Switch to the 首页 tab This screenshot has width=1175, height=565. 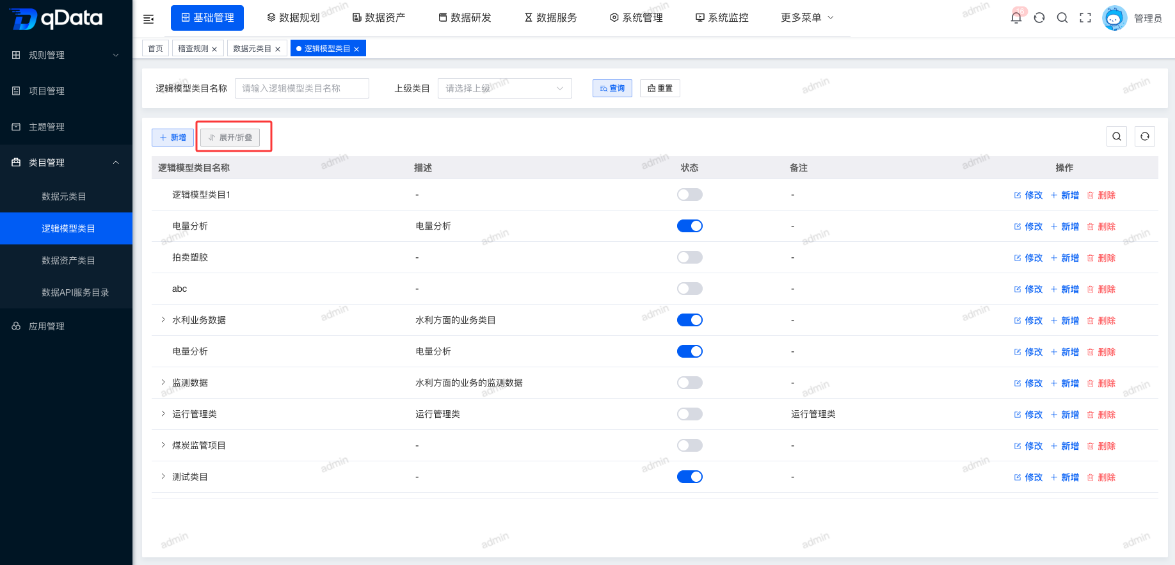(156, 49)
